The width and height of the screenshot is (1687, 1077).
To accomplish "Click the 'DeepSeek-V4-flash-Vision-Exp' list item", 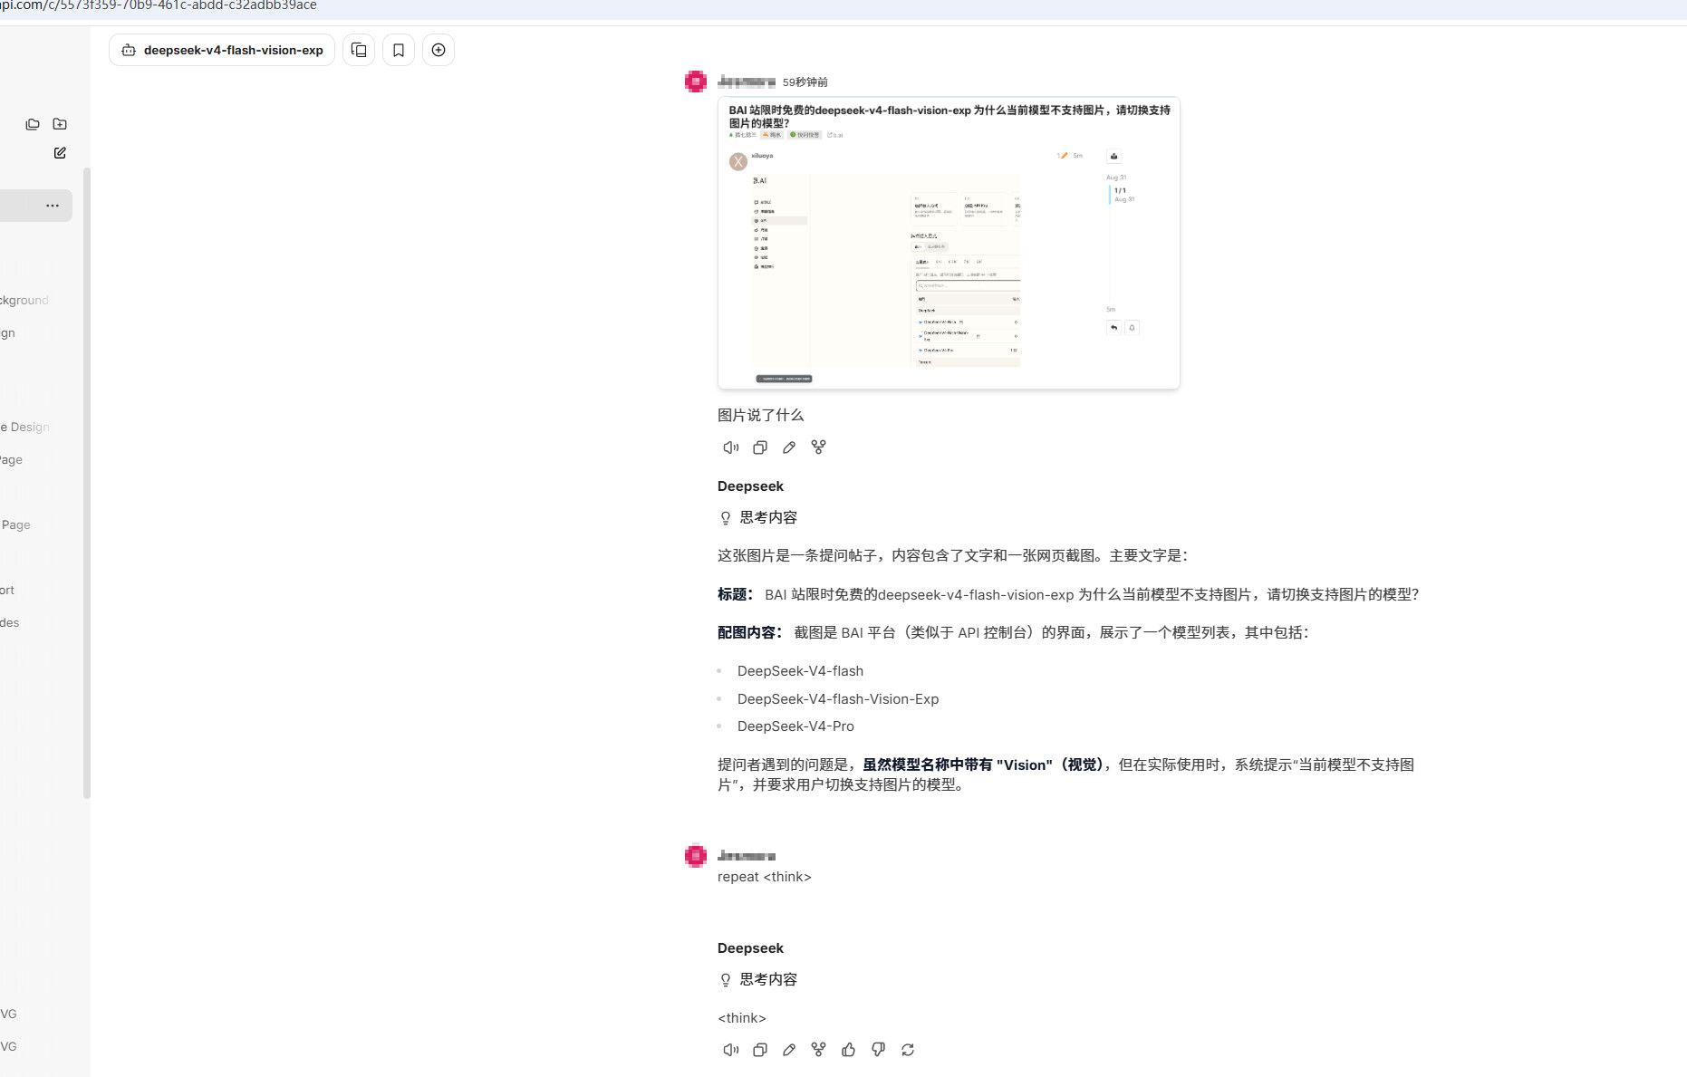I will pyautogui.click(x=838, y=699).
